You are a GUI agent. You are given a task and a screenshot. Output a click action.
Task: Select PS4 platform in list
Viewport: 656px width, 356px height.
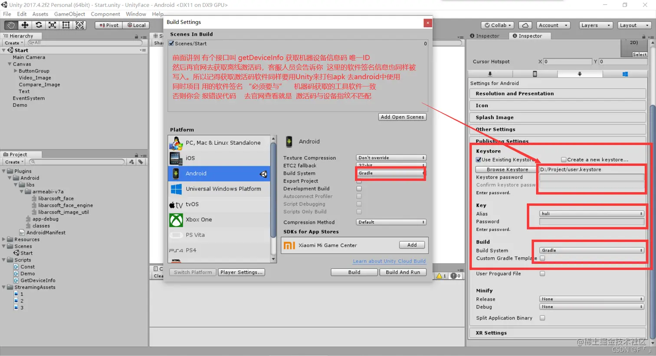(x=219, y=251)
